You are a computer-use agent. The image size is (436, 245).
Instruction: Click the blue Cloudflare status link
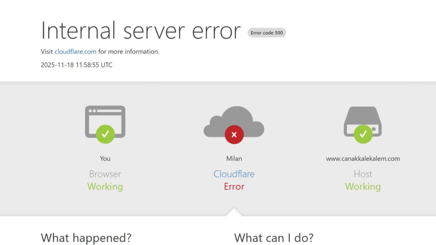[234, 174]
